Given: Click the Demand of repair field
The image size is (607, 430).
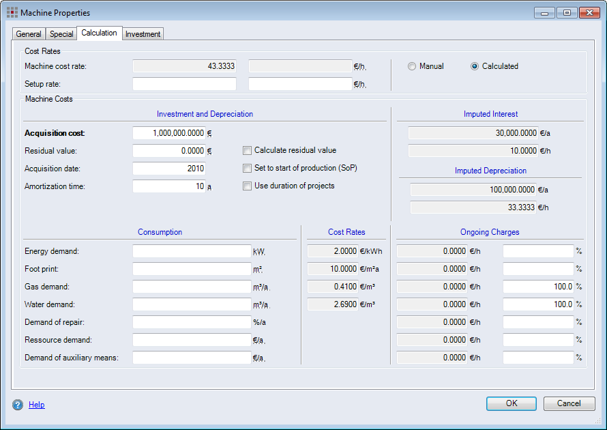Looking at the screenshot, I should 191,322.
